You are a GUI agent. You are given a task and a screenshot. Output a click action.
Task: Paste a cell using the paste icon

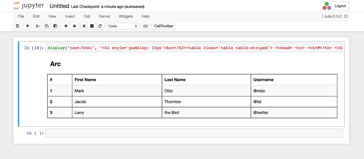click(56, 26)
